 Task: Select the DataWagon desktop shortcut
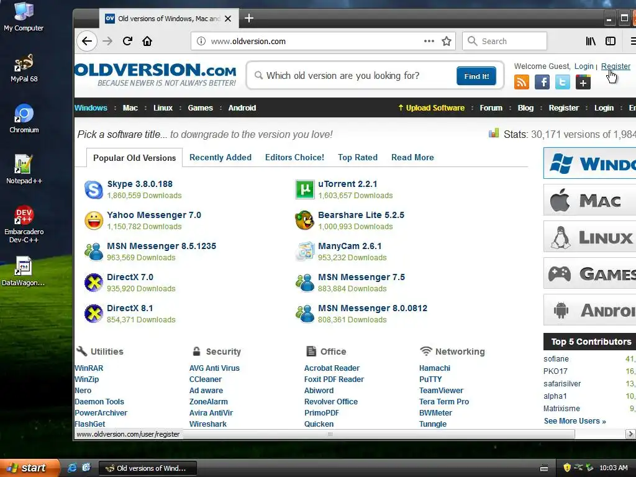pos(24,271)
